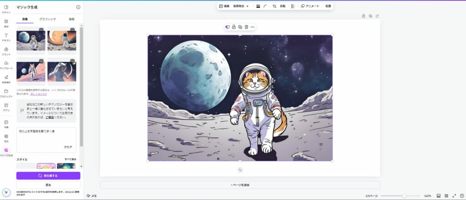Select the cat-with-blue-moon generated thumbnail
This screenshot has height=200, width=466.
tap(31, 40)
